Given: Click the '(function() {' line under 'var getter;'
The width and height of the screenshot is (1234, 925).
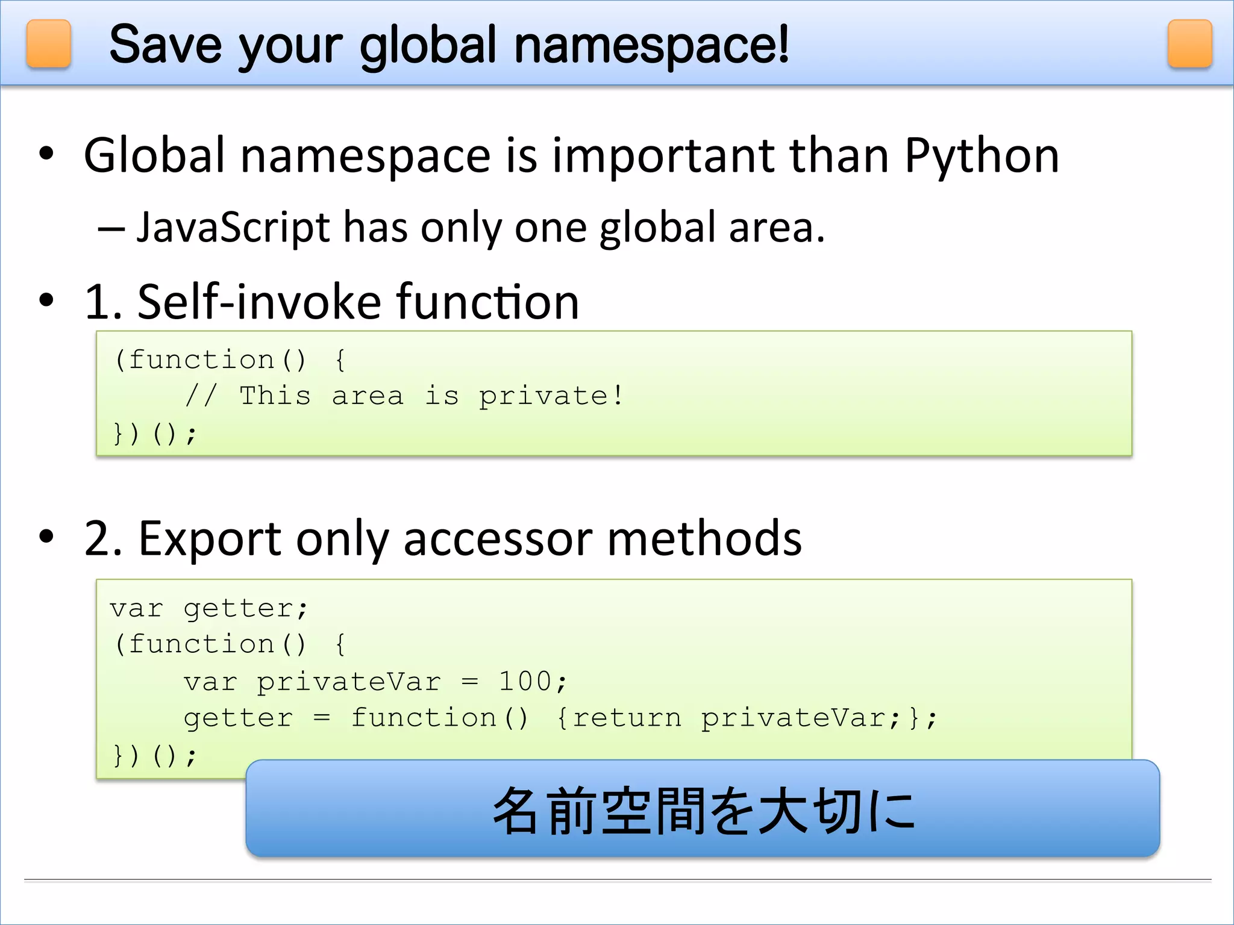Looking at the screenshot, I should 230,644.
